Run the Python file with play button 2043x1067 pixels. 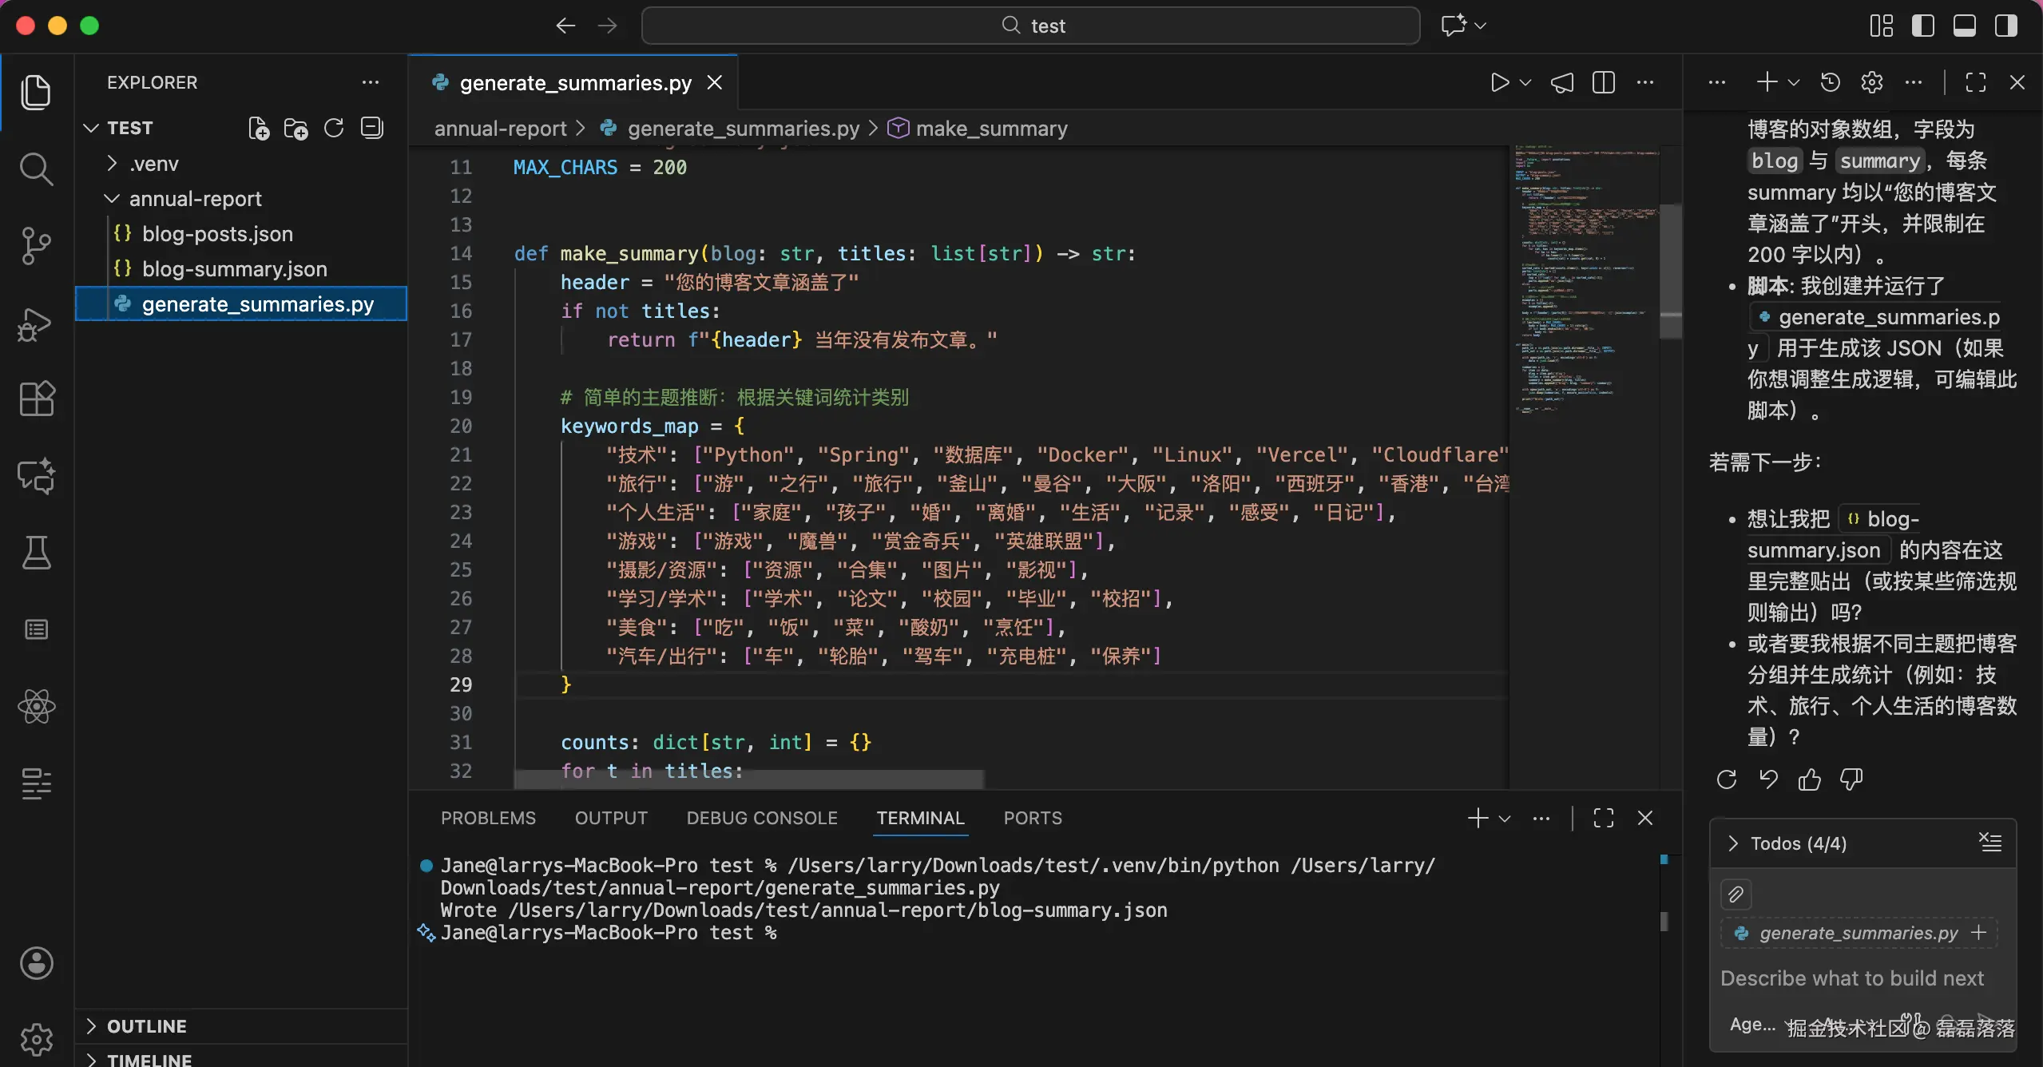1500,82
